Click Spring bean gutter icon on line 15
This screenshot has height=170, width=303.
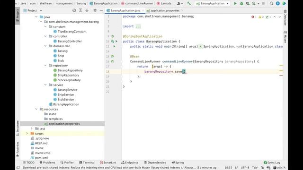(x=112, y=56)
